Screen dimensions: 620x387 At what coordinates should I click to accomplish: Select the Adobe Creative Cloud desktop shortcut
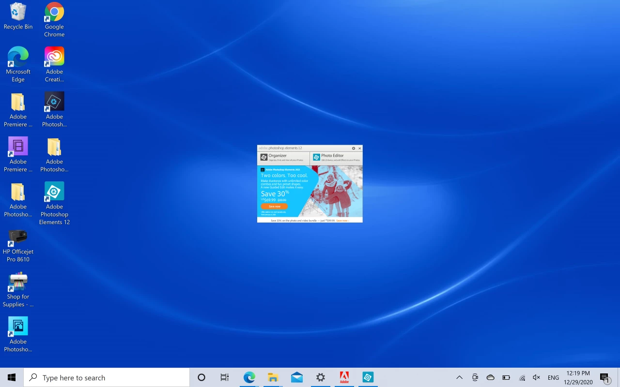pyautogui.click(x=54, y=64)
